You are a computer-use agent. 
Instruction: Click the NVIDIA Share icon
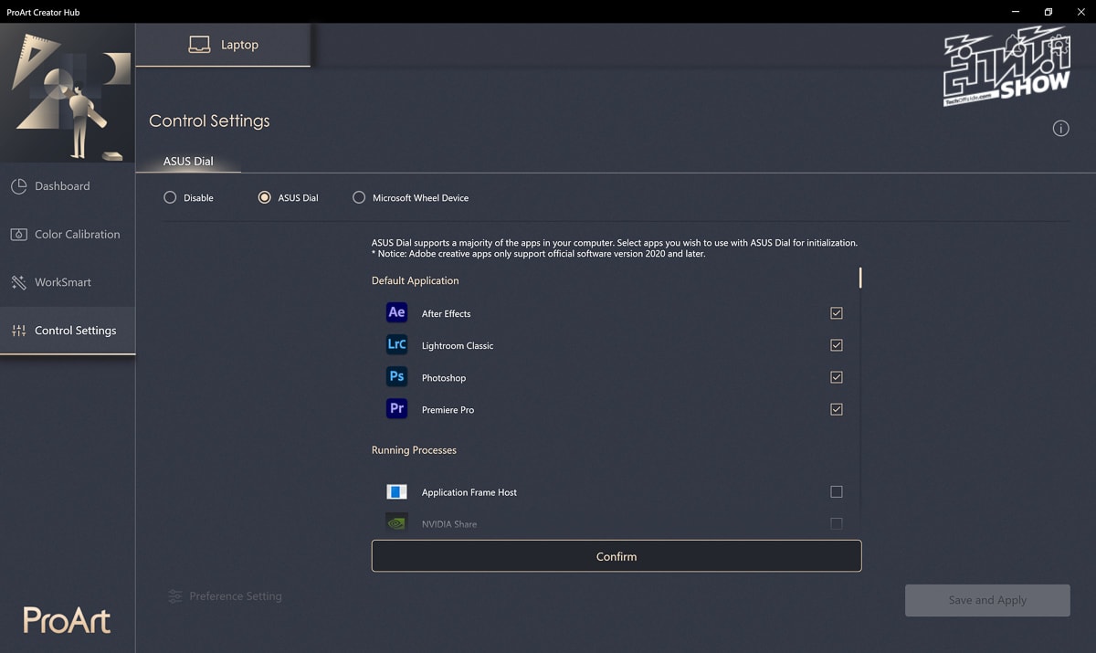coord(396,523)
